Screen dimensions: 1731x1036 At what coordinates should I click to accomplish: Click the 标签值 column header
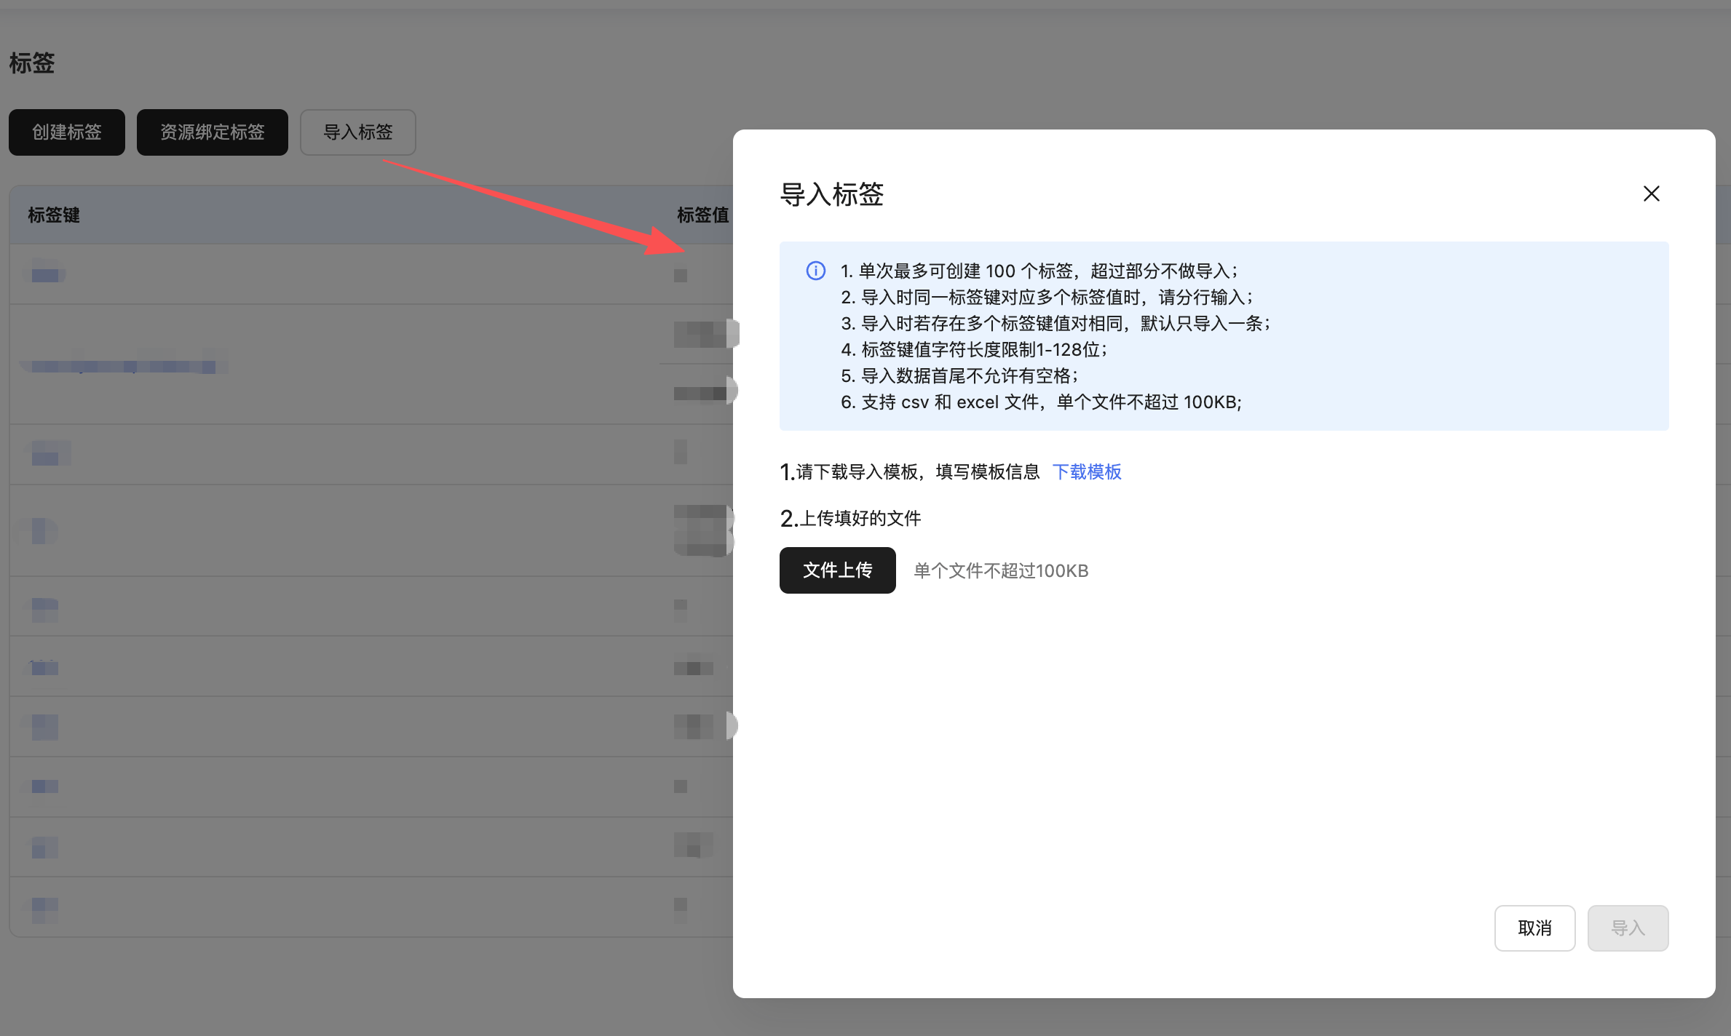tap(702, 215)
